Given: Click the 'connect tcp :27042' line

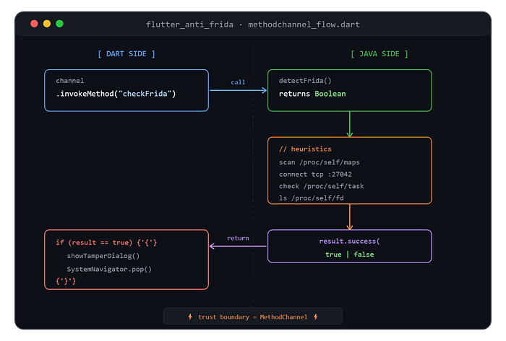Looking at the screenshot, I should click(x=315, y=174).
